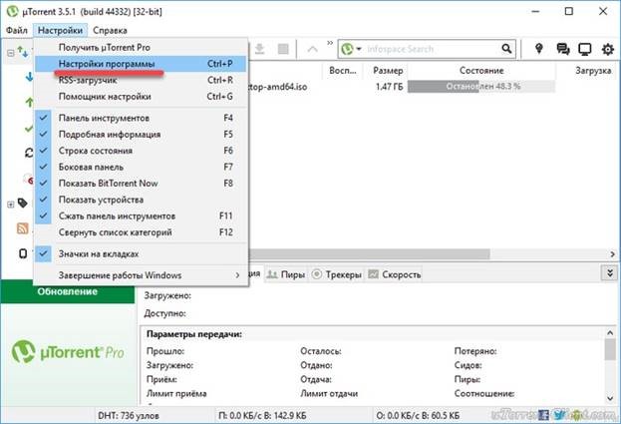This screenshot has width=621, height=424.
Task: Click horizontal scrollbar right arrow
Action: pos(612,254)
